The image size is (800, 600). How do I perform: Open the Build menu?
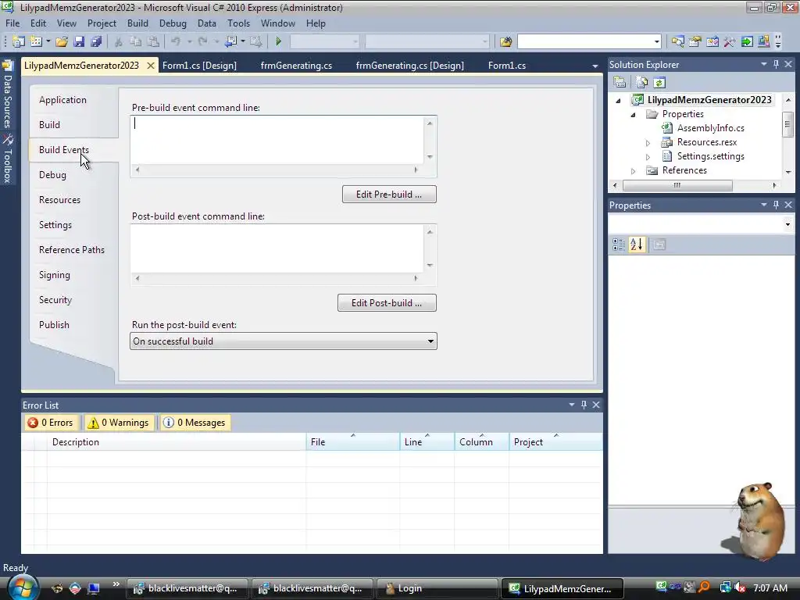(137, 23)
